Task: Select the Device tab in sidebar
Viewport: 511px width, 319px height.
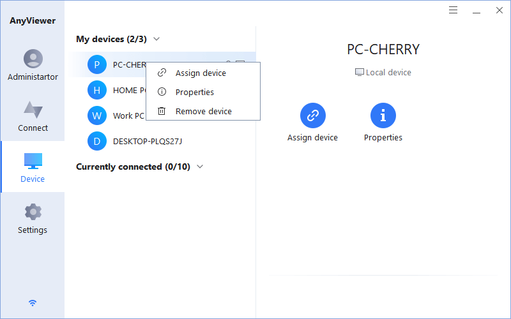Action: click(x=33, y=167)
